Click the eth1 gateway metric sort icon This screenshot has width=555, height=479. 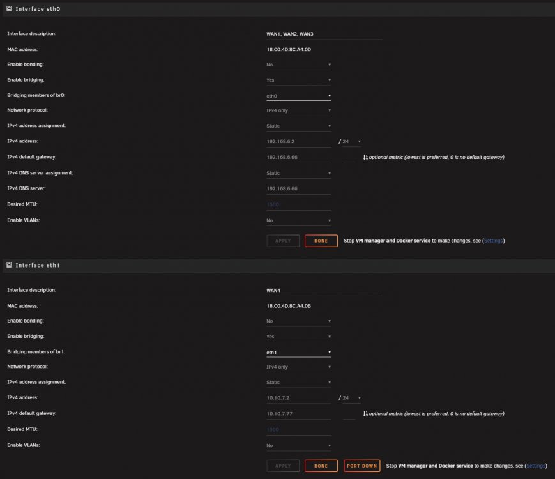(365, 413)
